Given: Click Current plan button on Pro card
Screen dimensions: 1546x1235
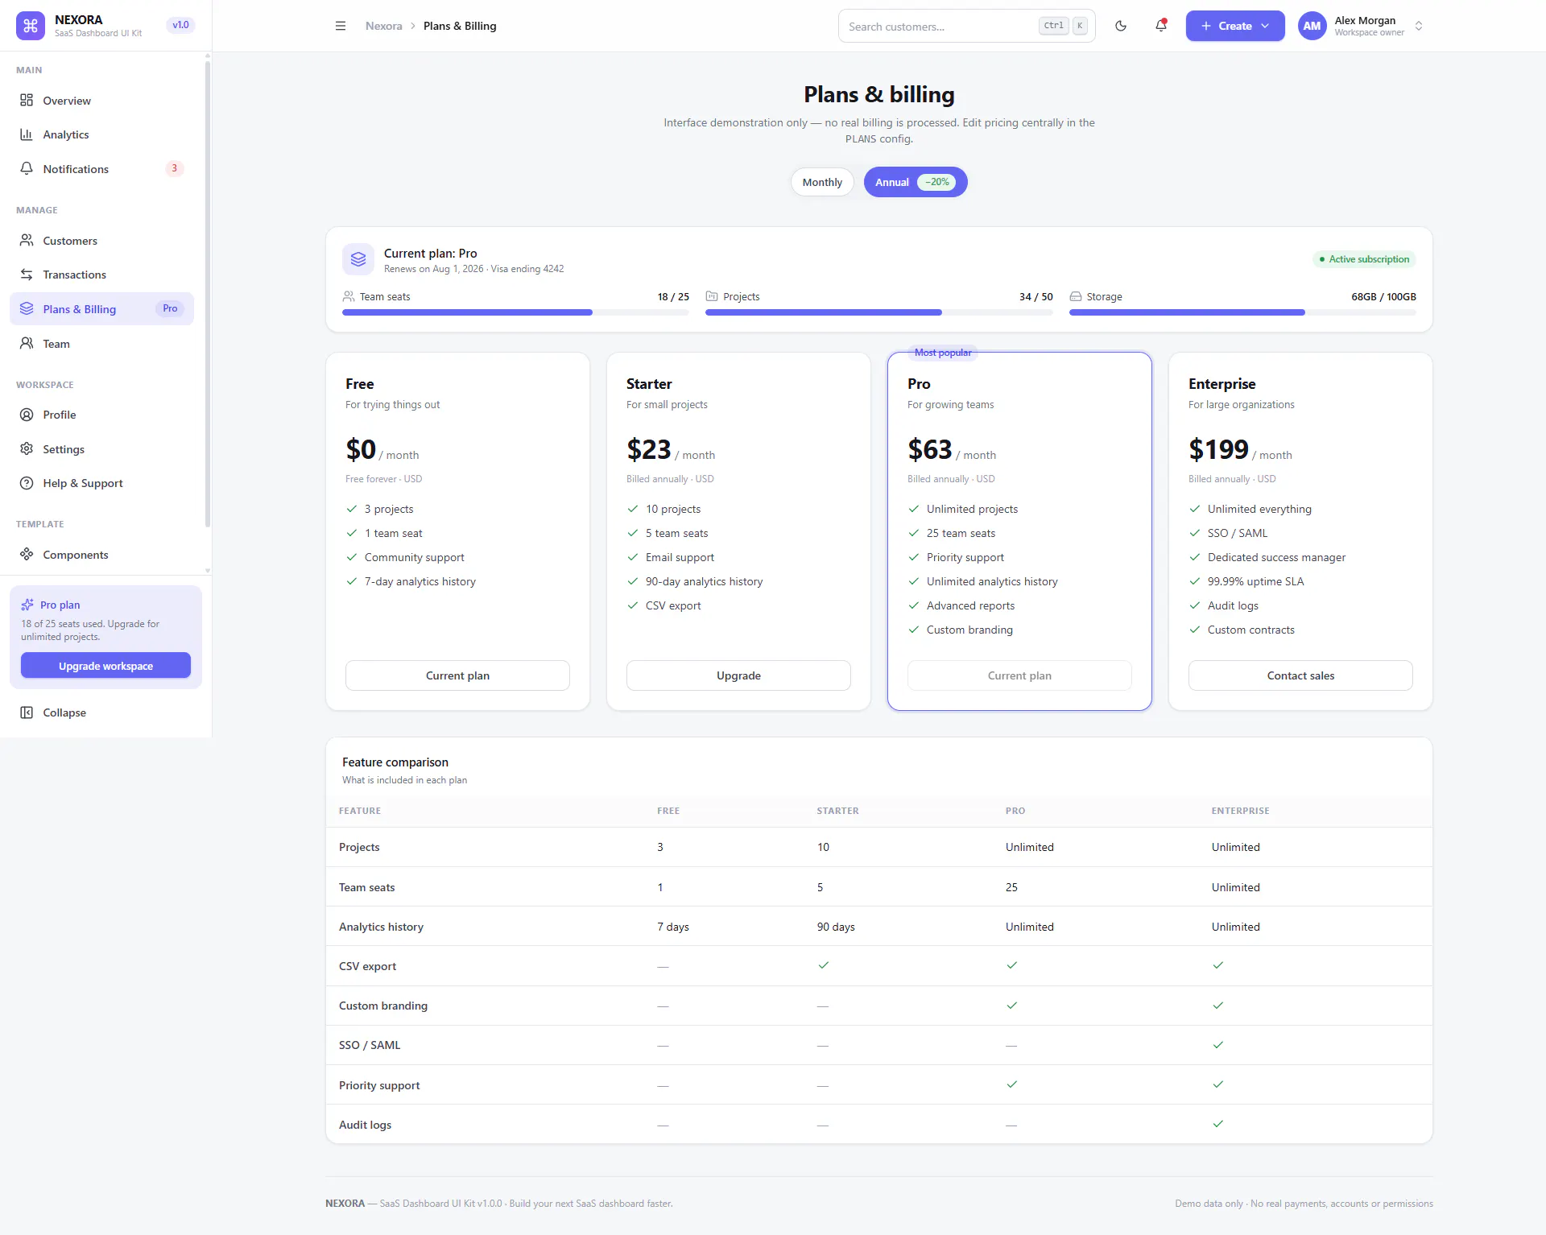Looking at the screenshot, I should coord(1019,675).
